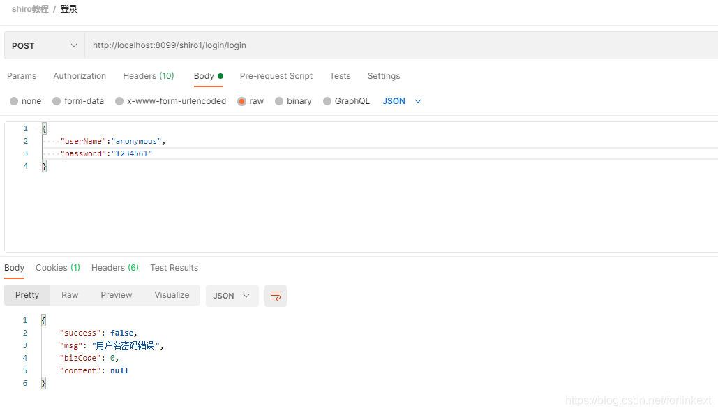
Task: Switch to the Authorization tab
Action: (x=80, y=76)
